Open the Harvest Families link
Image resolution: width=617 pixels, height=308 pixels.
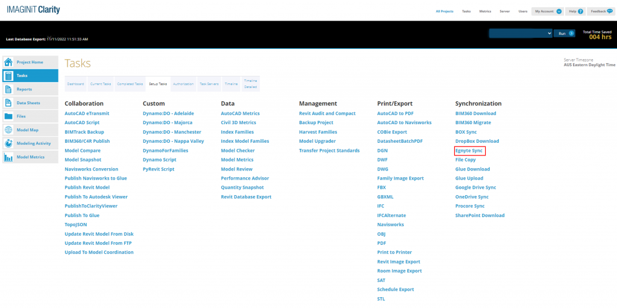(x=318, y=132)
